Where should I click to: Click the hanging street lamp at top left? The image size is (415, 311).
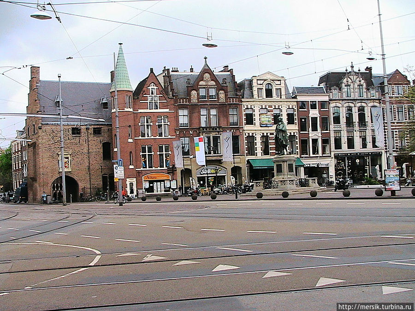41,17
